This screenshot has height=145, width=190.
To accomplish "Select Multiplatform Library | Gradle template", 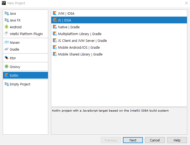I will (80, 34).
